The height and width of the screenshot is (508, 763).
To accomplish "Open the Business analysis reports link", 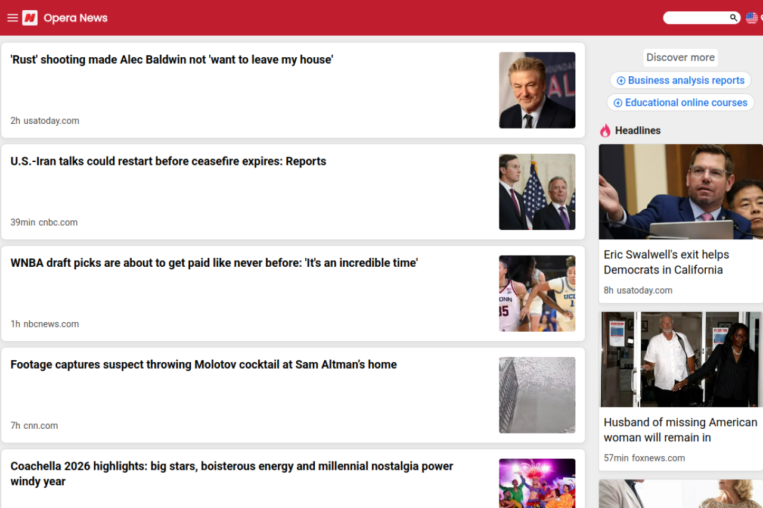I will 686,80.
